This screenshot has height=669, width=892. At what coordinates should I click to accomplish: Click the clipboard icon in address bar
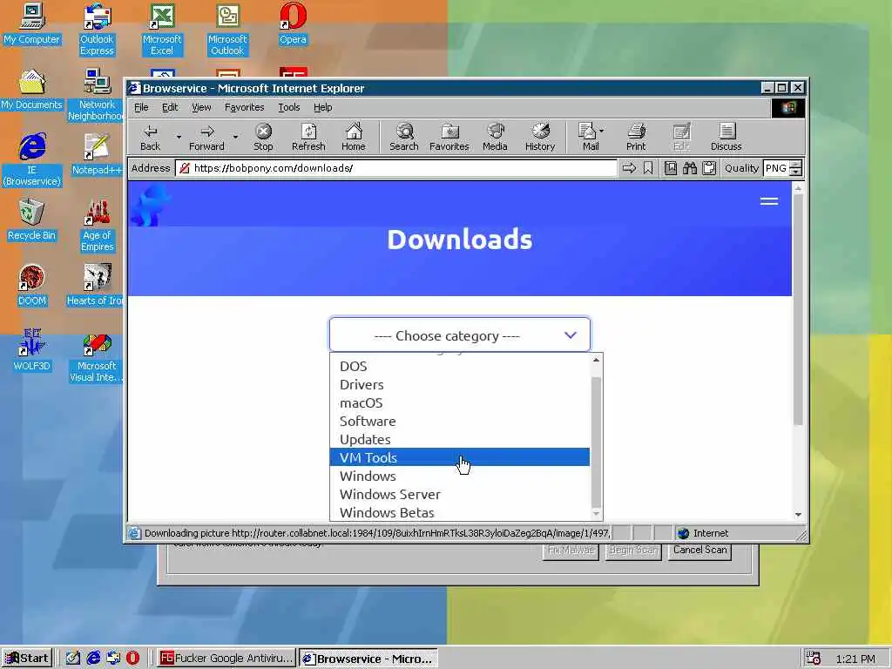pos(709,168)
